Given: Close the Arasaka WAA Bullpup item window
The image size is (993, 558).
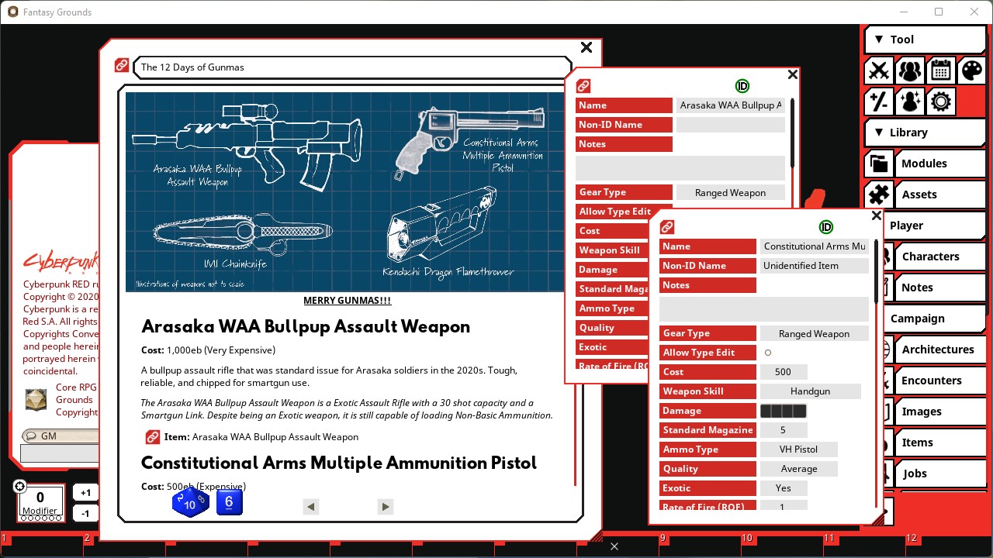Looking at the screenshot, I should (x=792, y=74).
